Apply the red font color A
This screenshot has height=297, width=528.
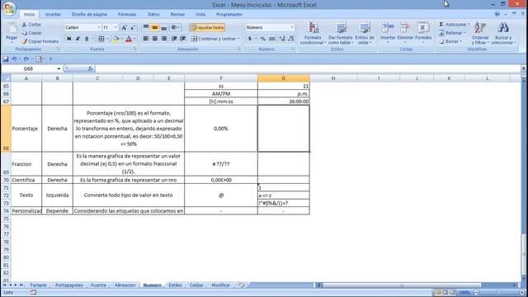pyautogui.click(x=129, y=39)
